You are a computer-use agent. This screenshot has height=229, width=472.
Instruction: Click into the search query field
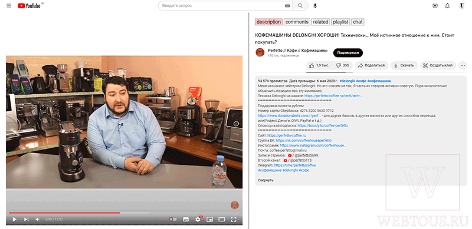tap(222, 6)
